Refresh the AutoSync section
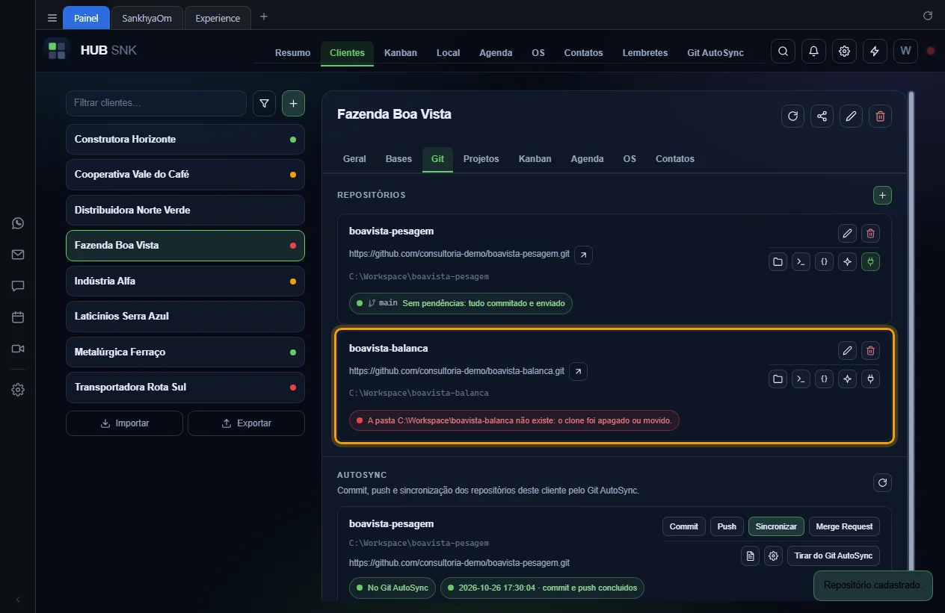Viewport: 945px width, 613px height. coord(882,483)
